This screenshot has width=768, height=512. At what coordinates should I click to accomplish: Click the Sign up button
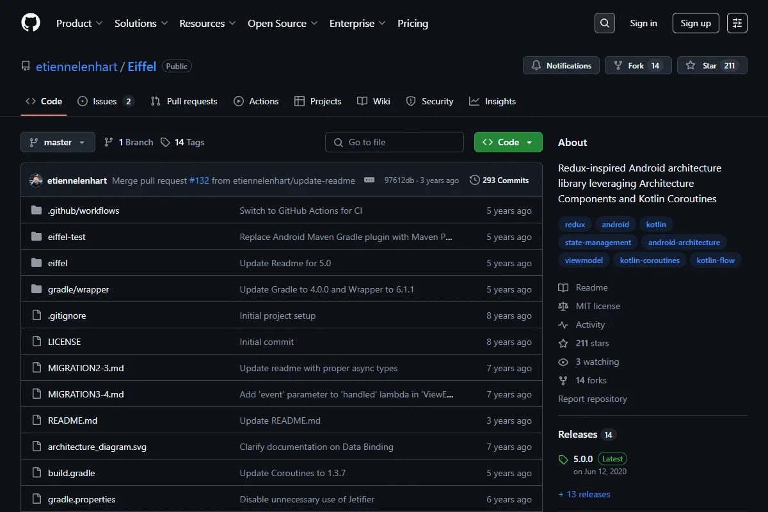coord(696,23)
